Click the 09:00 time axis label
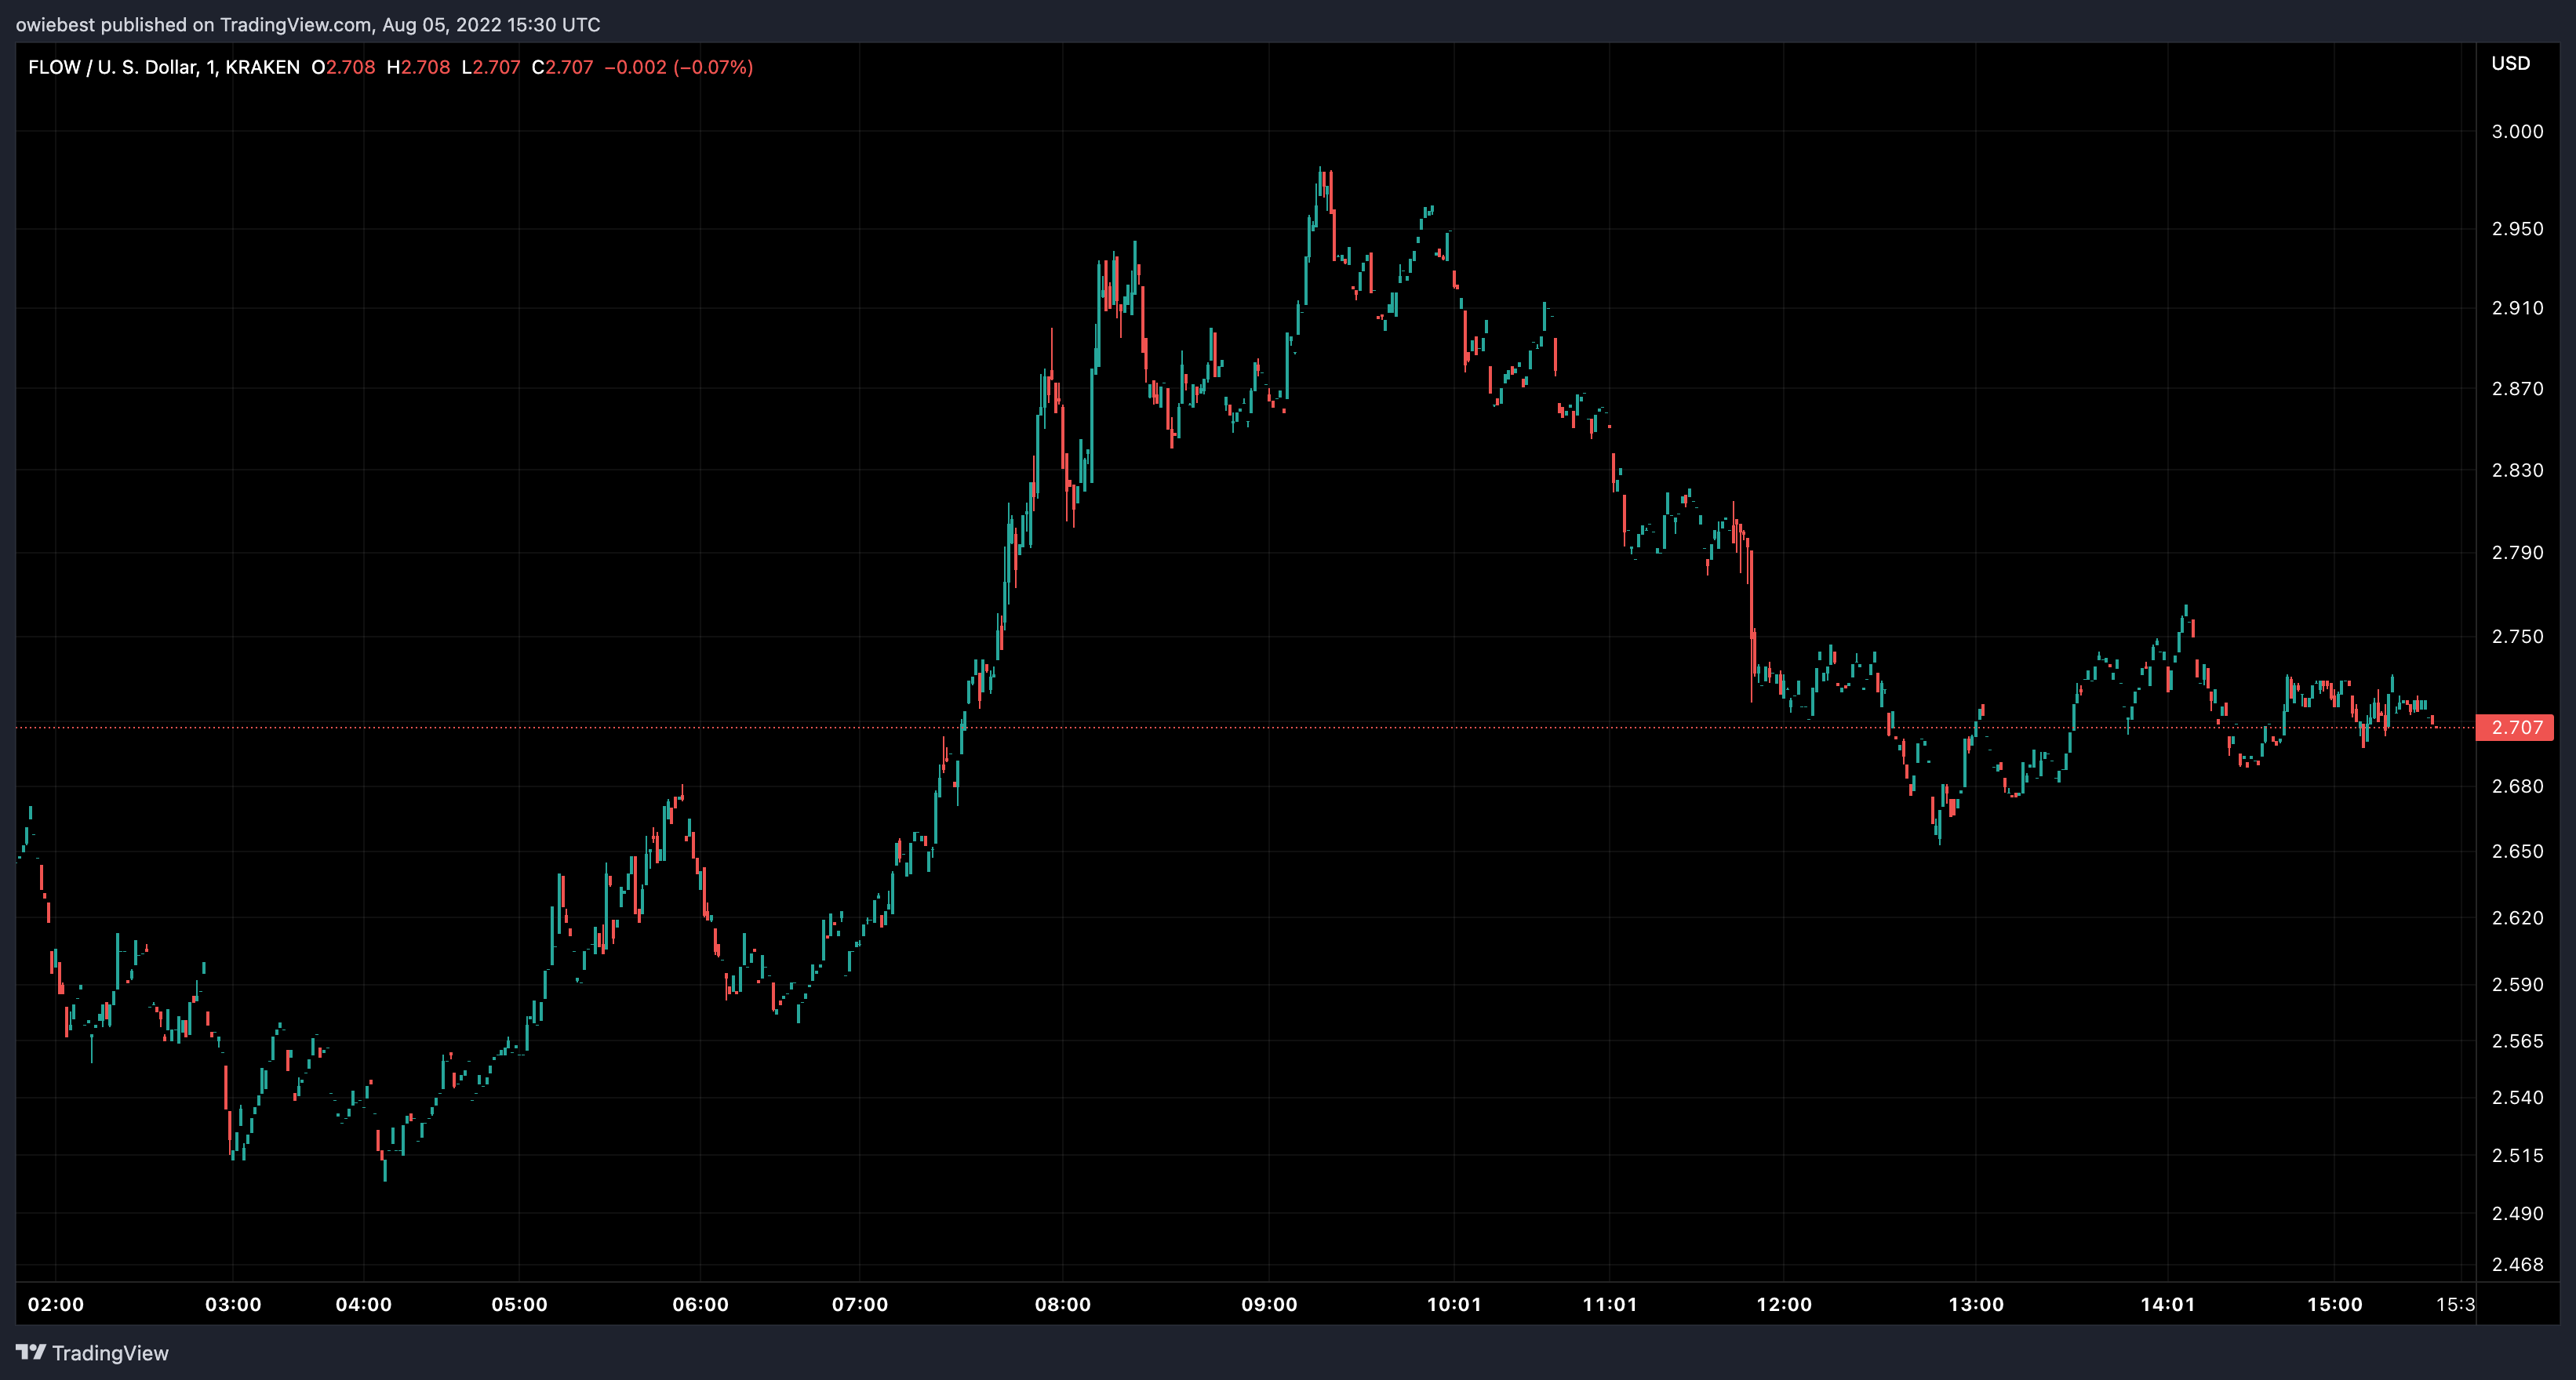The image size is (2576, 1380). pos(1269,1304)
